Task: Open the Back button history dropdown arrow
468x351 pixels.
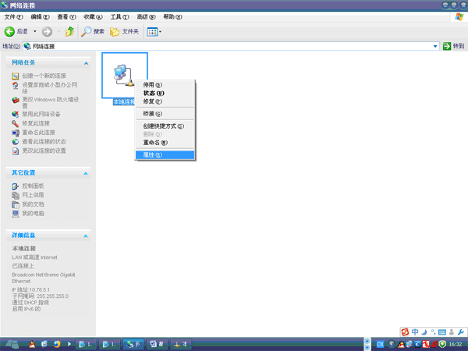Action: pyautogui.click(x=35, y=32)
